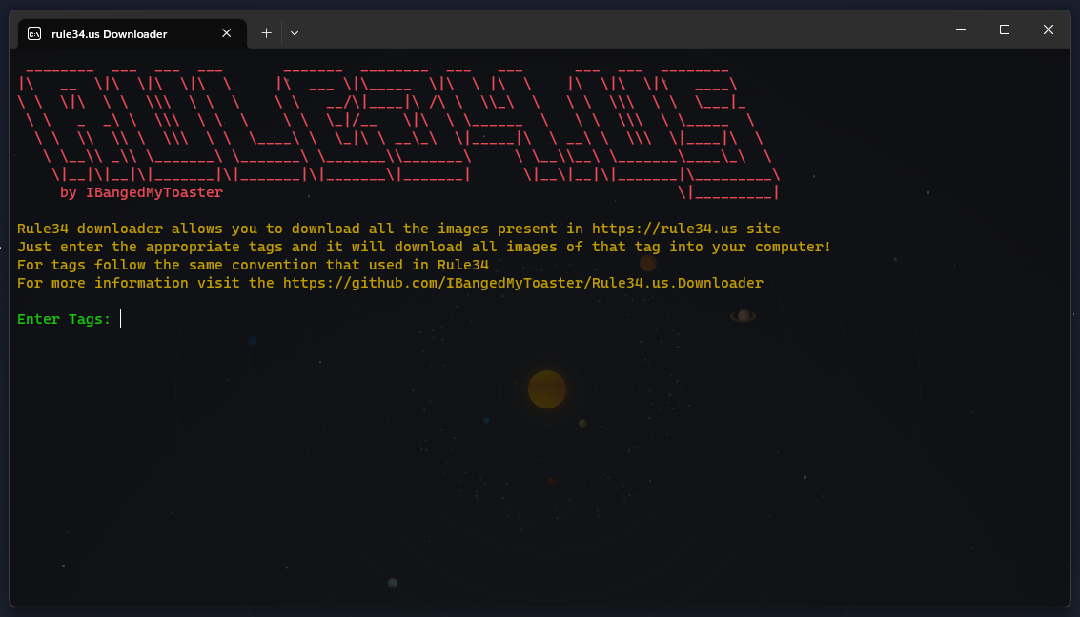
Task: Click the yellow download instructions text
Action: tap(423, 246)
